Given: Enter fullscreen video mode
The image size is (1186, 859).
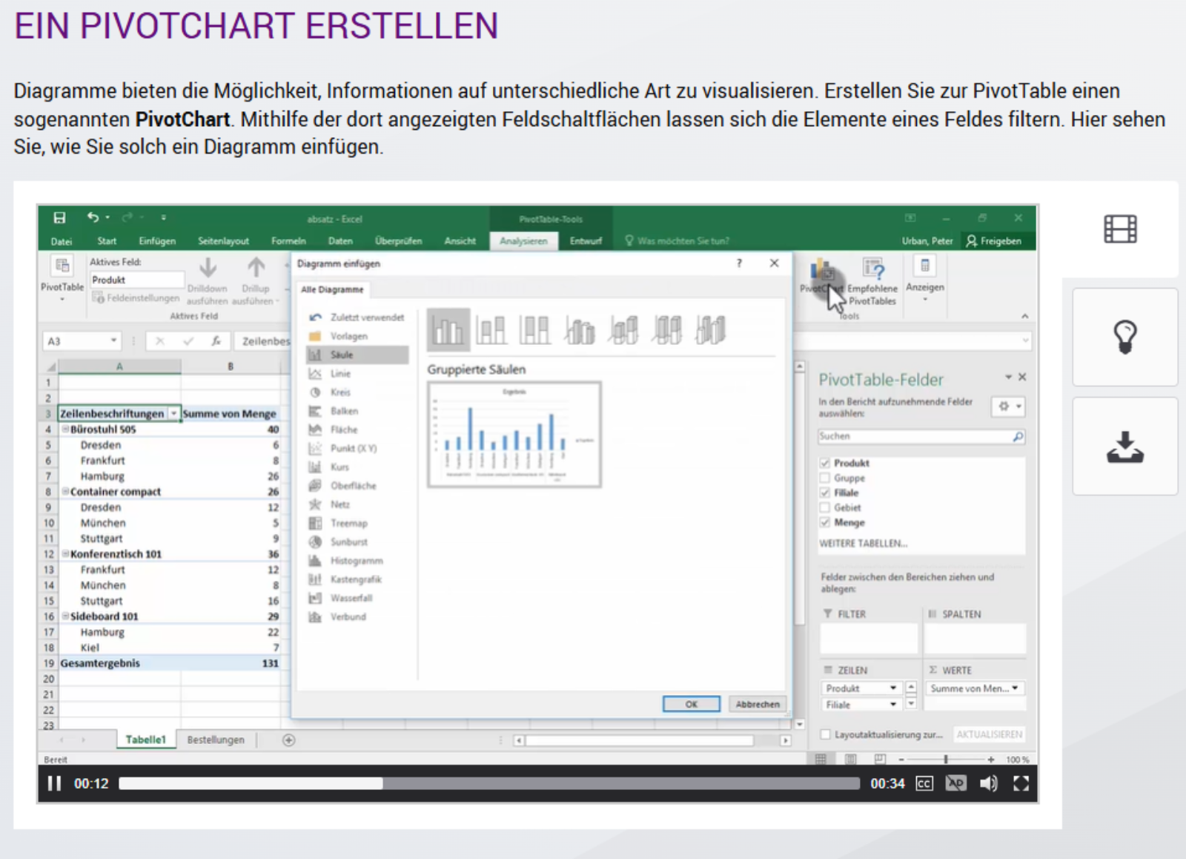Looking at the screenshot, I should point(1021,783).
